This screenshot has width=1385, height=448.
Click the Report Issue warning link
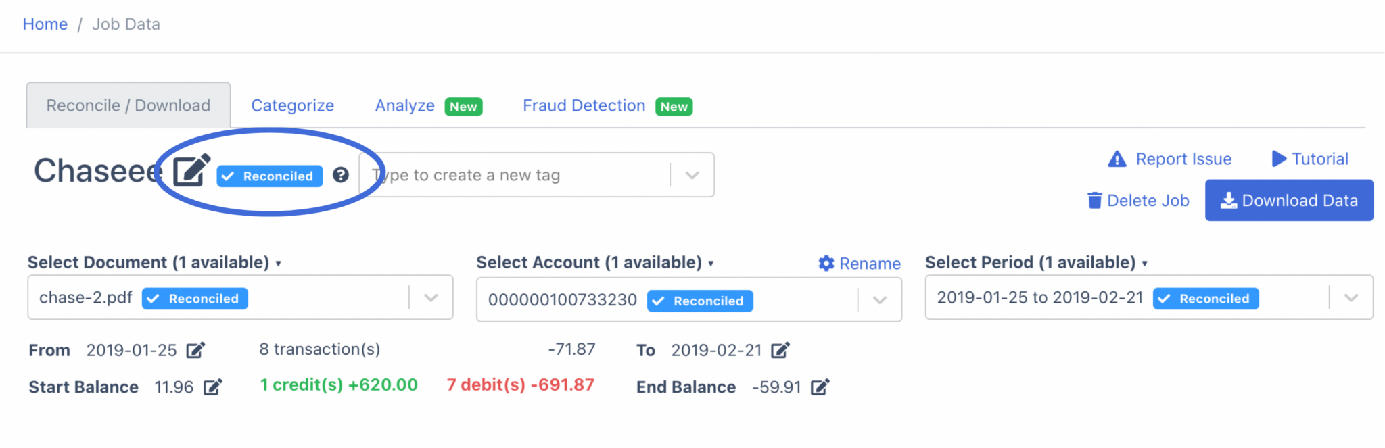(x=1170, y=159)
